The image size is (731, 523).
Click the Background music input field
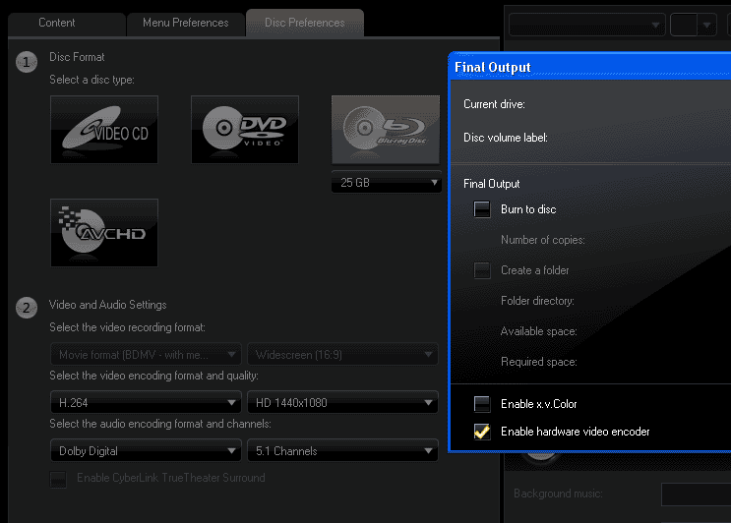pos(696,494)
